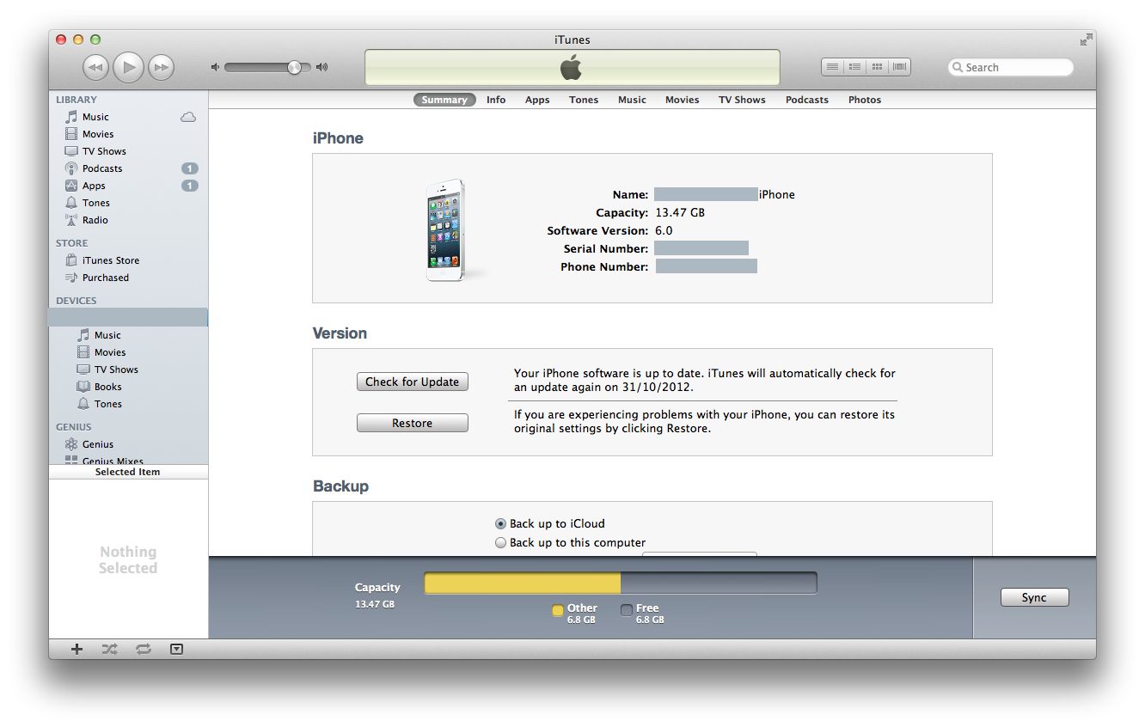1145x727 pixels.
Task: Switch to the Movies tab
Action: coord(683,100)
